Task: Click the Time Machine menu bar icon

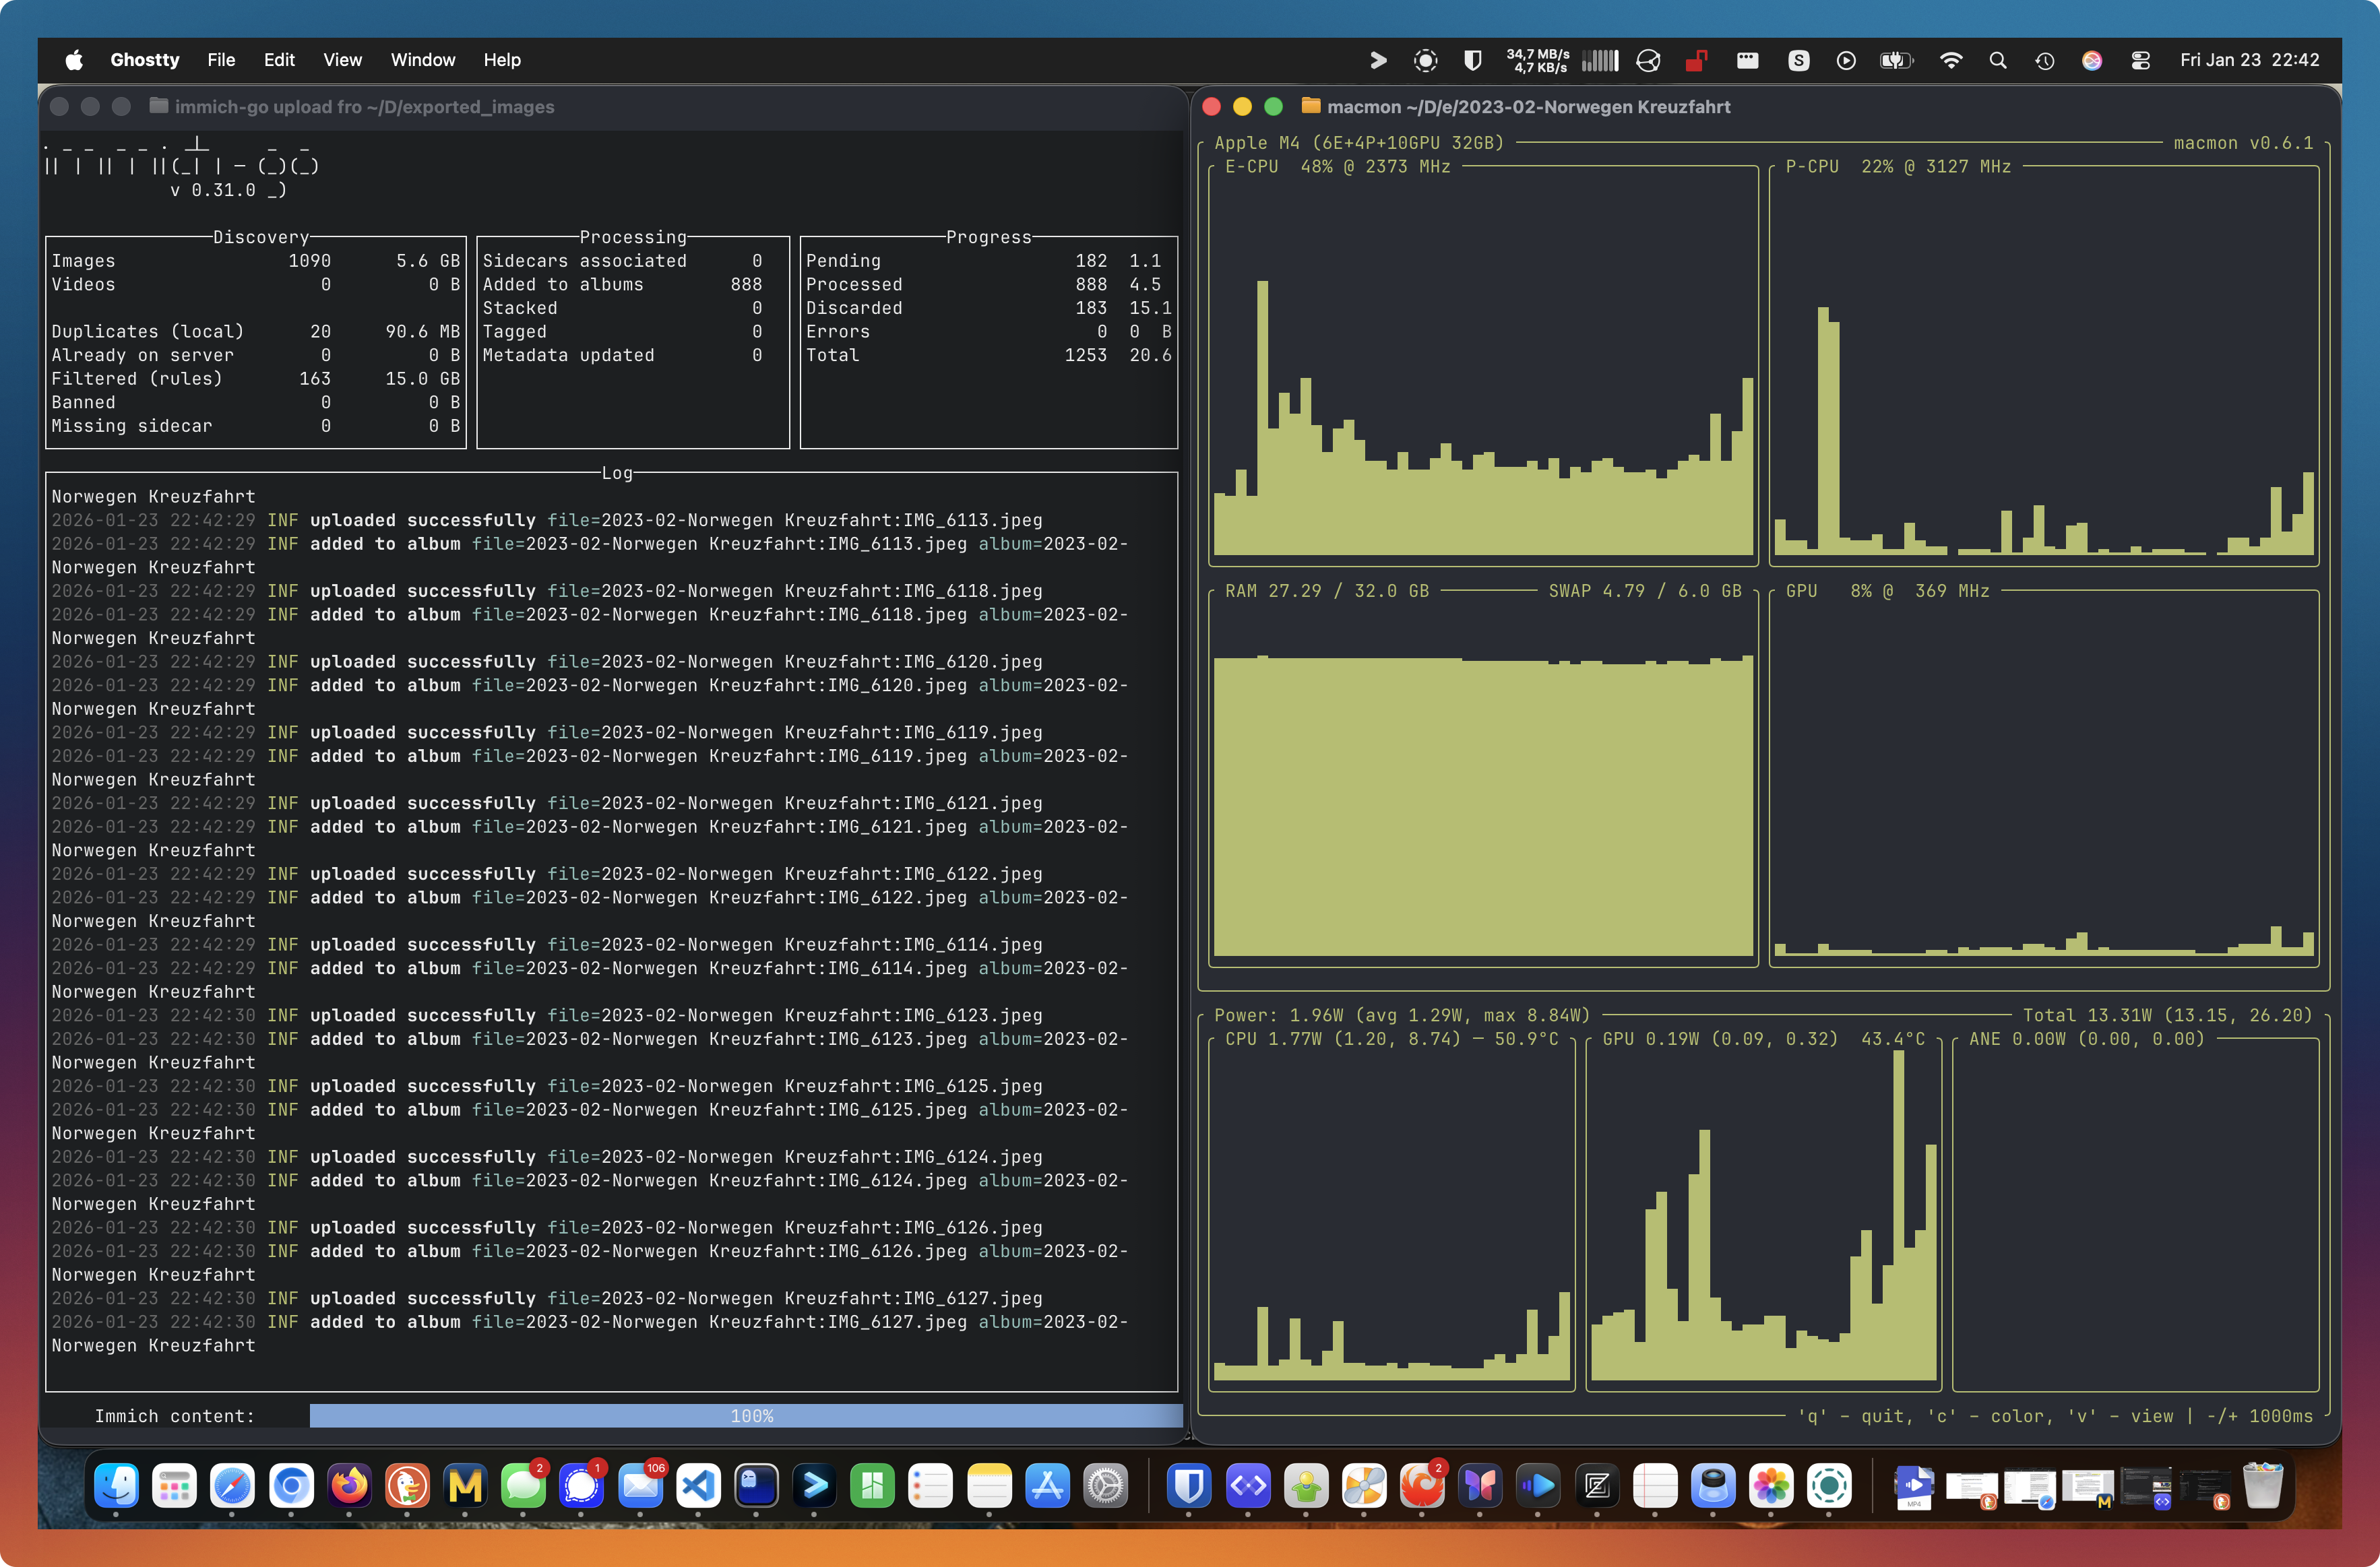Action: 2044,60
